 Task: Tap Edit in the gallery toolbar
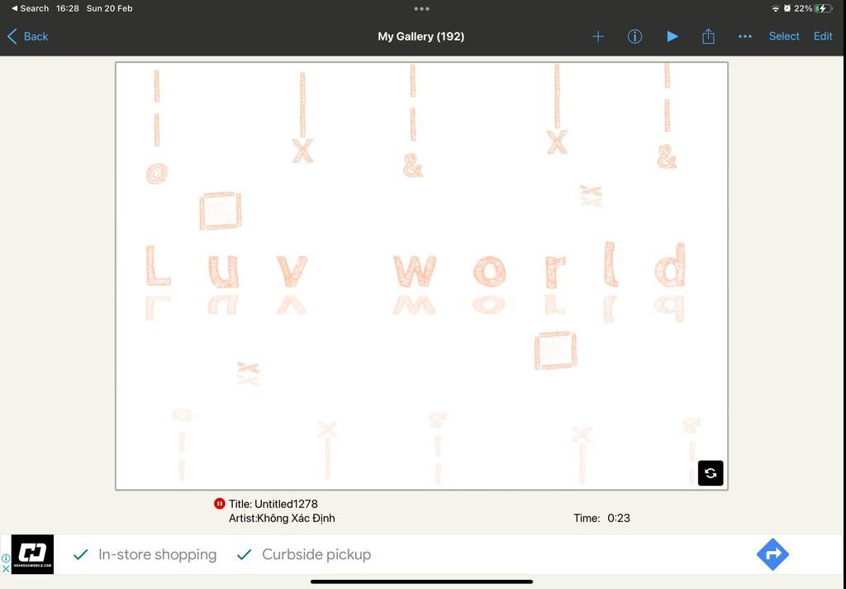[x=823, y=36]
